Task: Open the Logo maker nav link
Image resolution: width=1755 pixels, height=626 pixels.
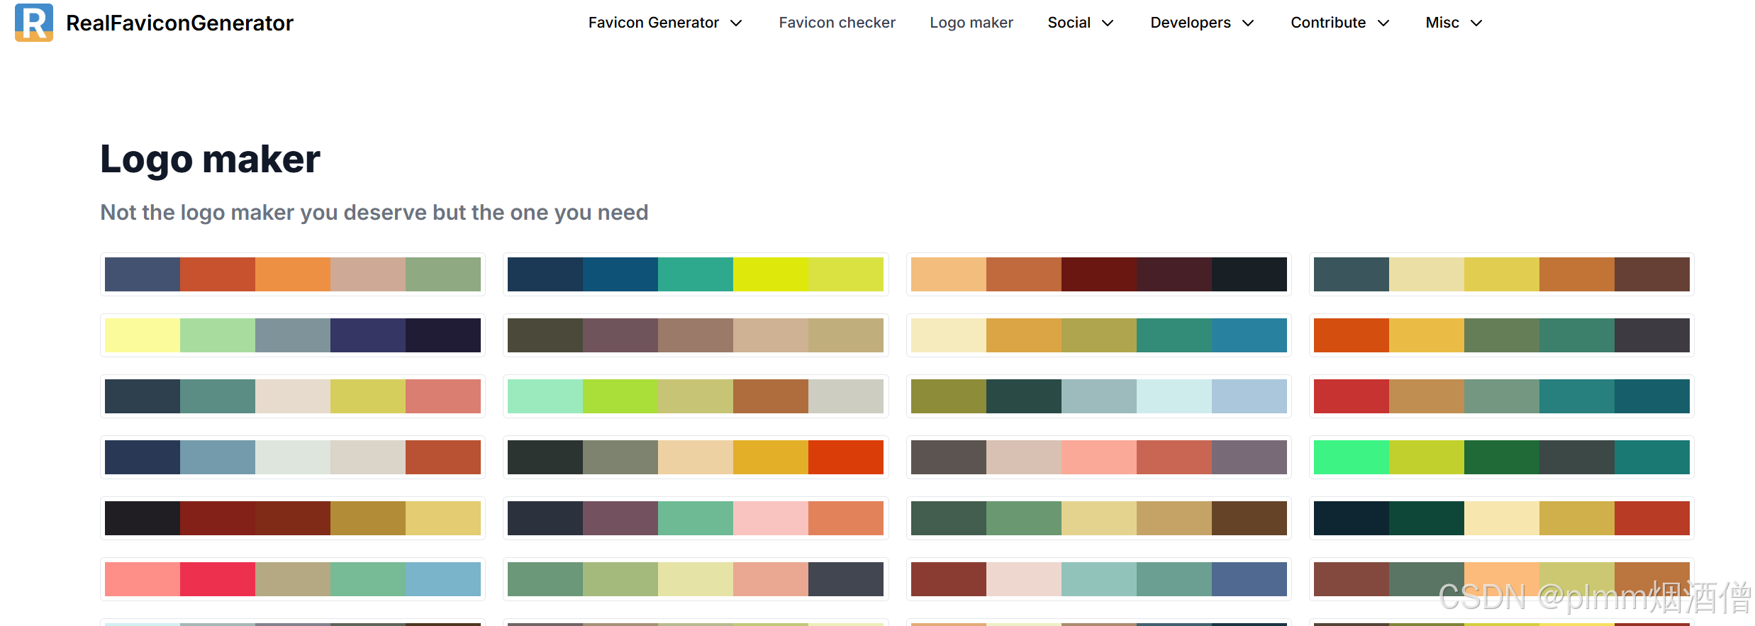Action: click(x=971, y=23)
